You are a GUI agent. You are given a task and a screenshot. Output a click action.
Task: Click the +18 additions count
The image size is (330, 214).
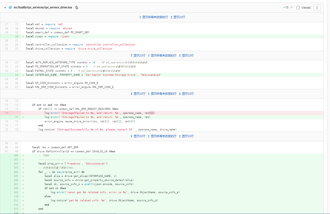pyautogui.click(x=285, y=8)
